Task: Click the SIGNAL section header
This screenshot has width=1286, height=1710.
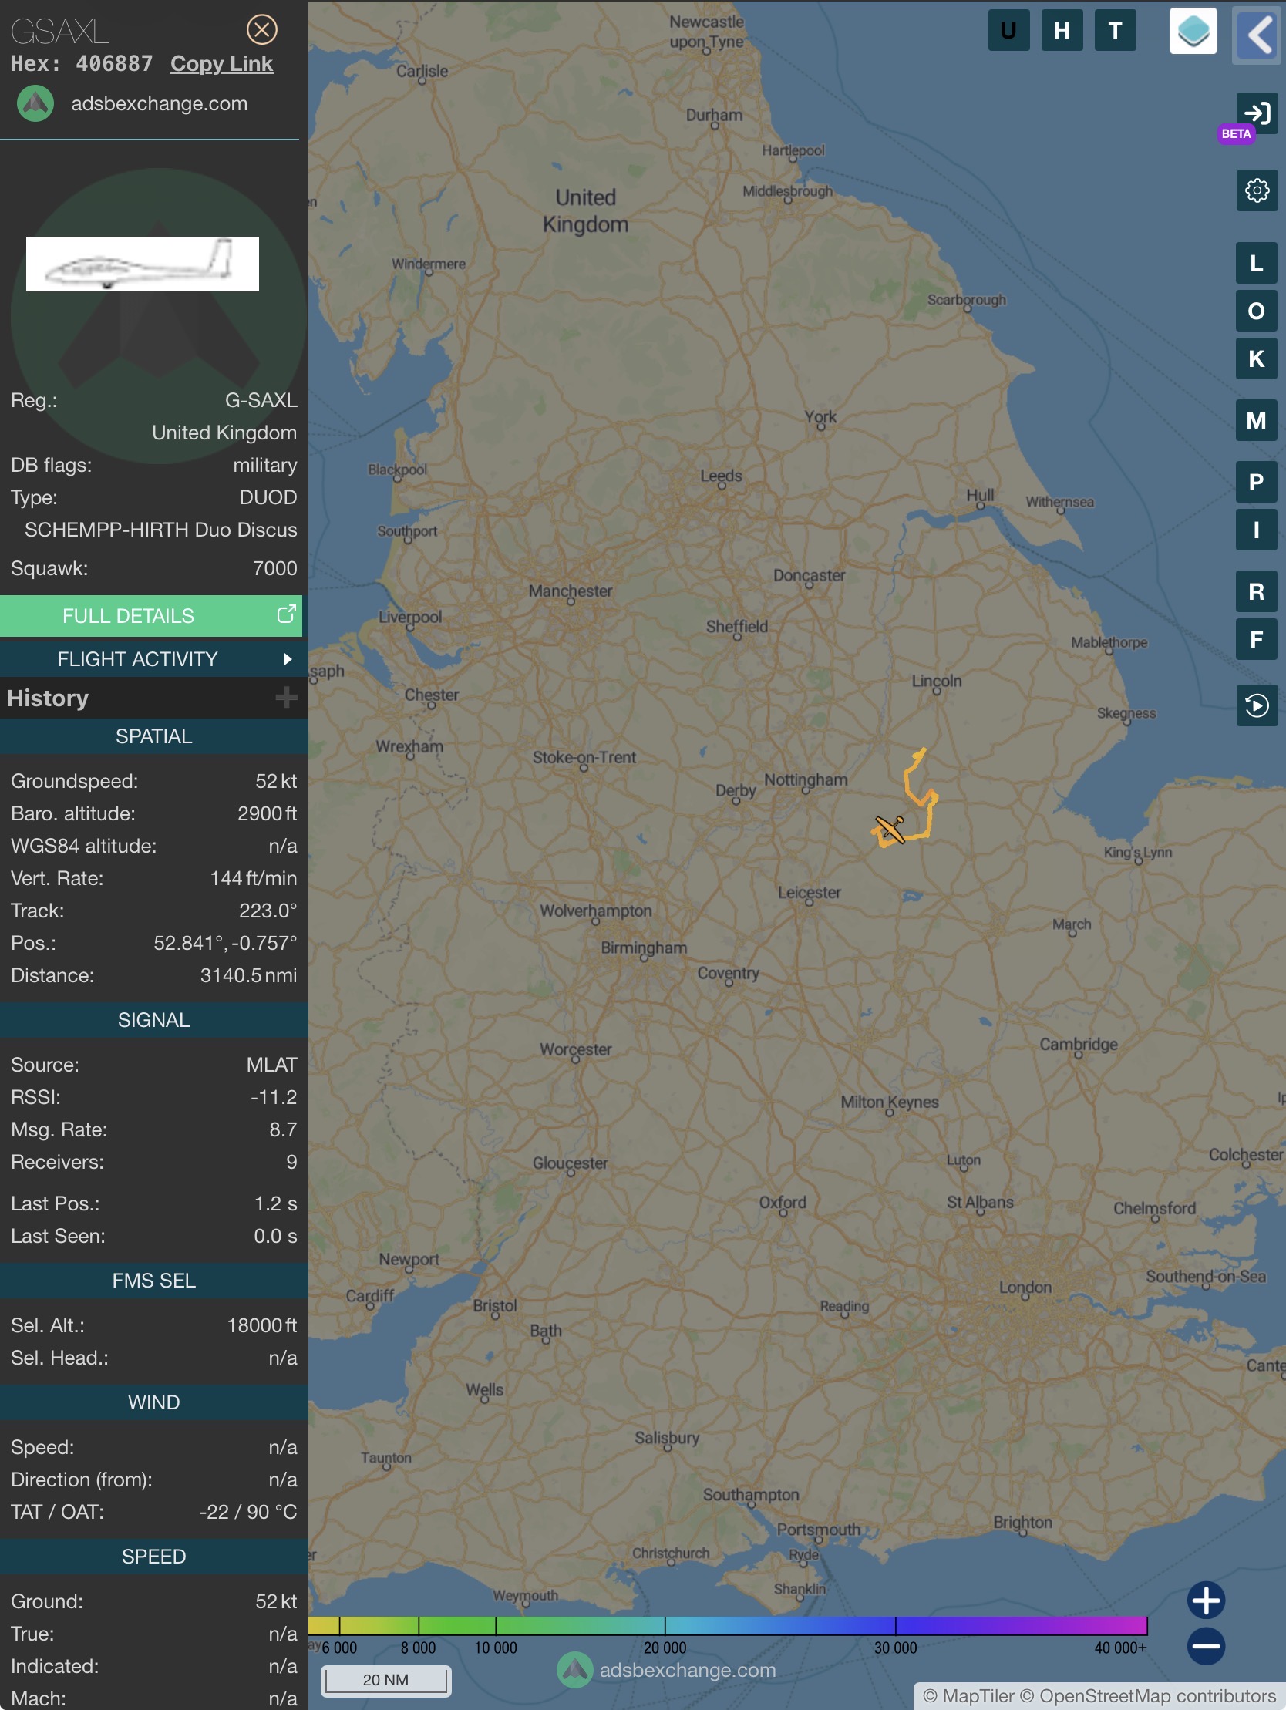Action: (154, 1020)
